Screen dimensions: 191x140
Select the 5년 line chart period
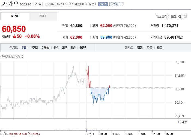pos(73,48)
